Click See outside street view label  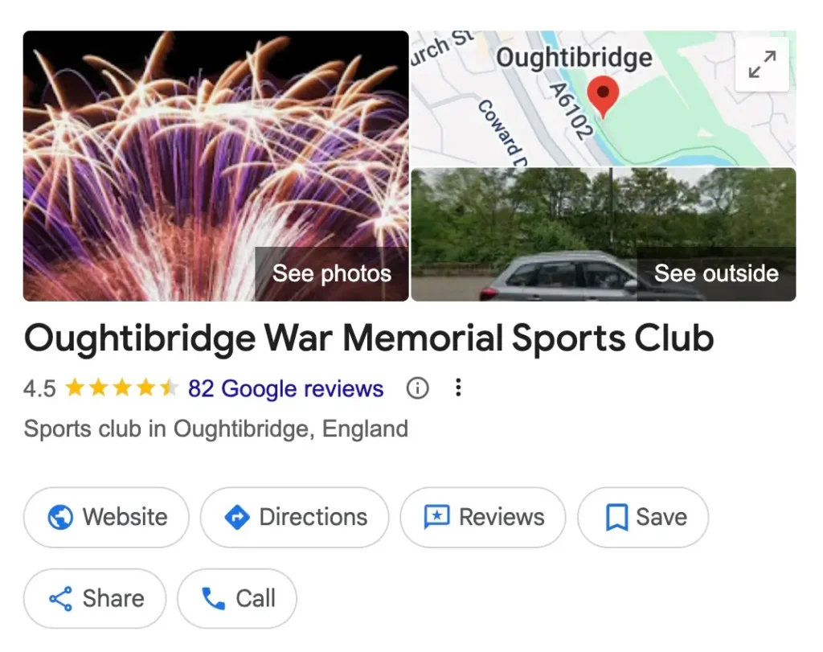coord(716,273)
